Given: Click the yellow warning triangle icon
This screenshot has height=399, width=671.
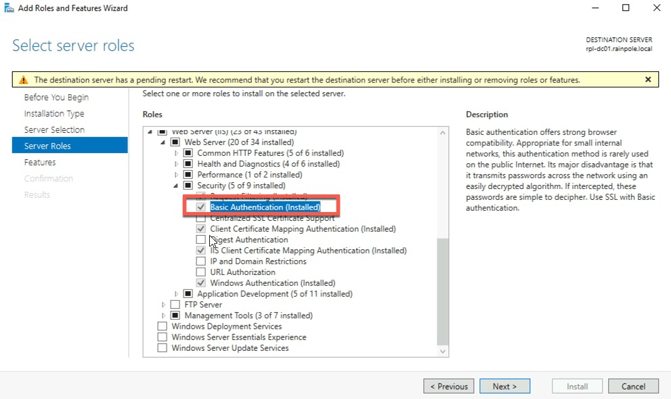Looking at the screenshot, I should pos(23,80).
